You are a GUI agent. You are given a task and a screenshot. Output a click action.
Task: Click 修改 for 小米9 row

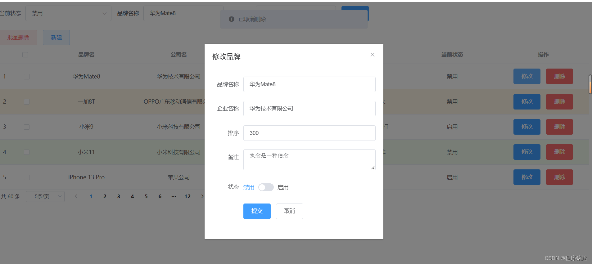[x=527, y=127]
